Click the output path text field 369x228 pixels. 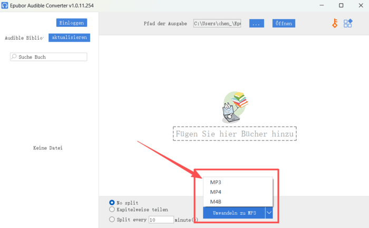(x=217, y=23)
